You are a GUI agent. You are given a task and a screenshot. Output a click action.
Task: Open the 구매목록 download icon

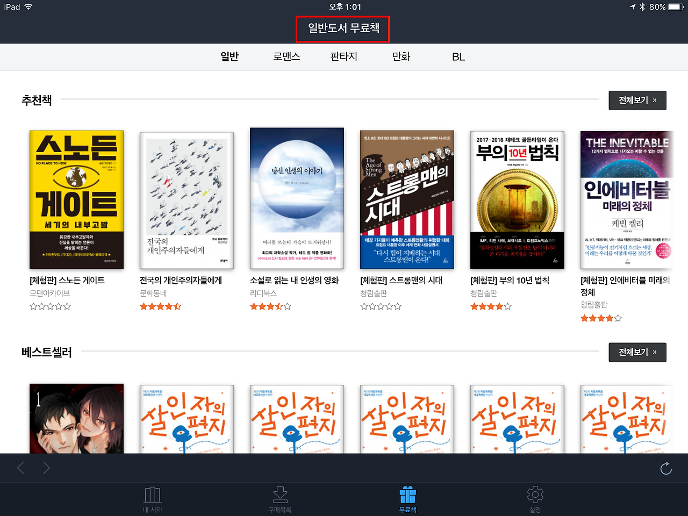click(x=280, y=495)
